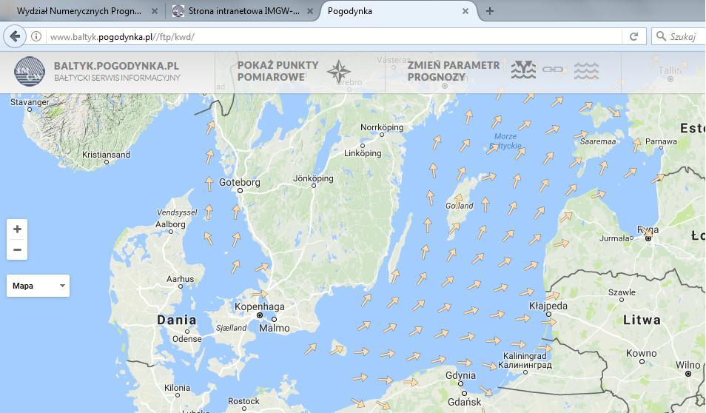
Task: Click ZMIEŃ PARAMETR PROGNOZY button
Action: [x=454, y=71]
